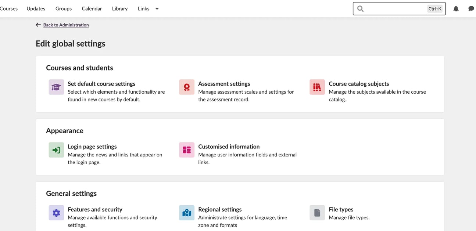The width and height of the screenshot is (476, 231).
Task: Open the Assessment settings link
Action: click(x=224, y=84)
